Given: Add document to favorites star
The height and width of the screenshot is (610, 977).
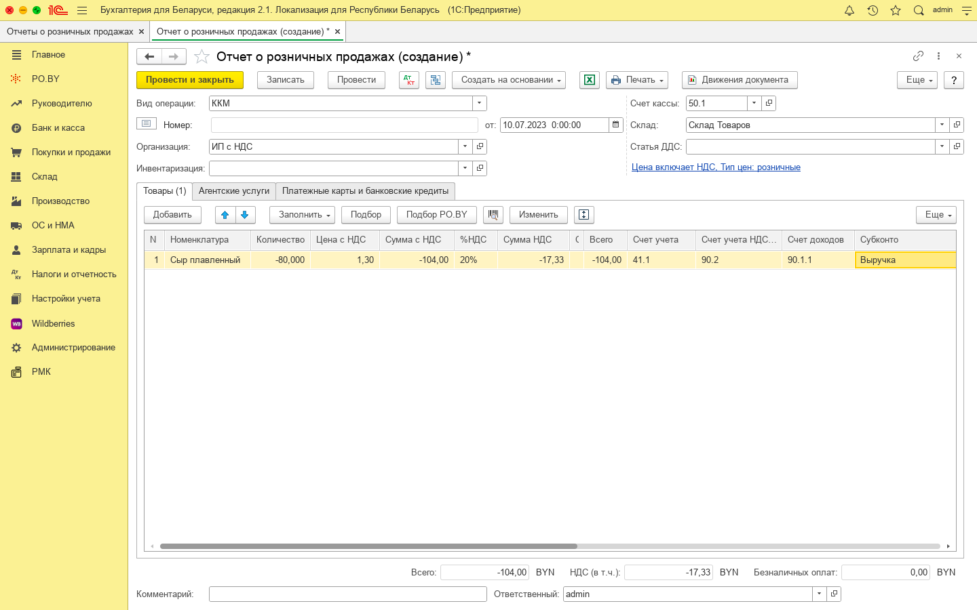Looking at the screenshot, I should pyautogui.click(x=202, y=57).
